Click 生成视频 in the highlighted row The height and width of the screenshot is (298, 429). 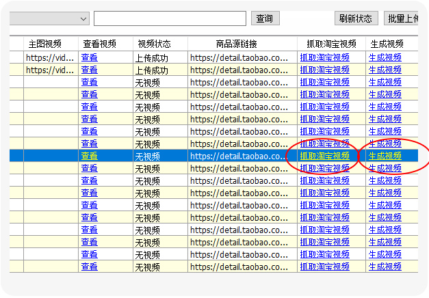(x=385, y=156)
